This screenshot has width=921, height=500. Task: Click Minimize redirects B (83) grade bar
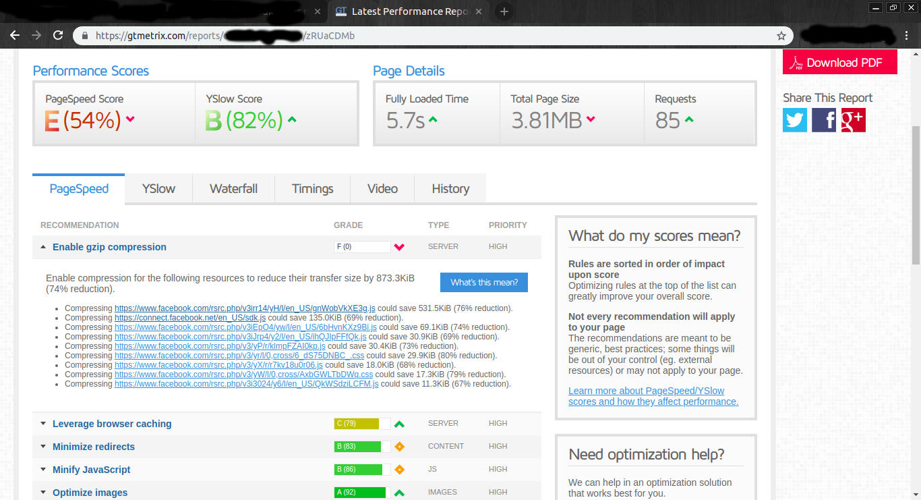362,447
